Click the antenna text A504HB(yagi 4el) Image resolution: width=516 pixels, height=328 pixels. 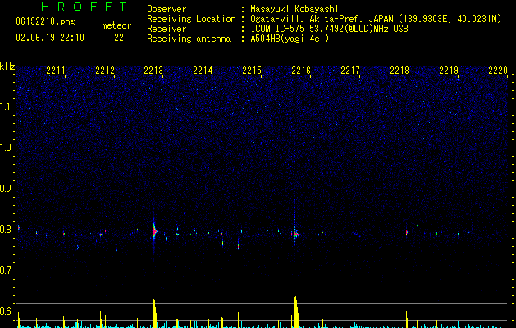point(290,39)
